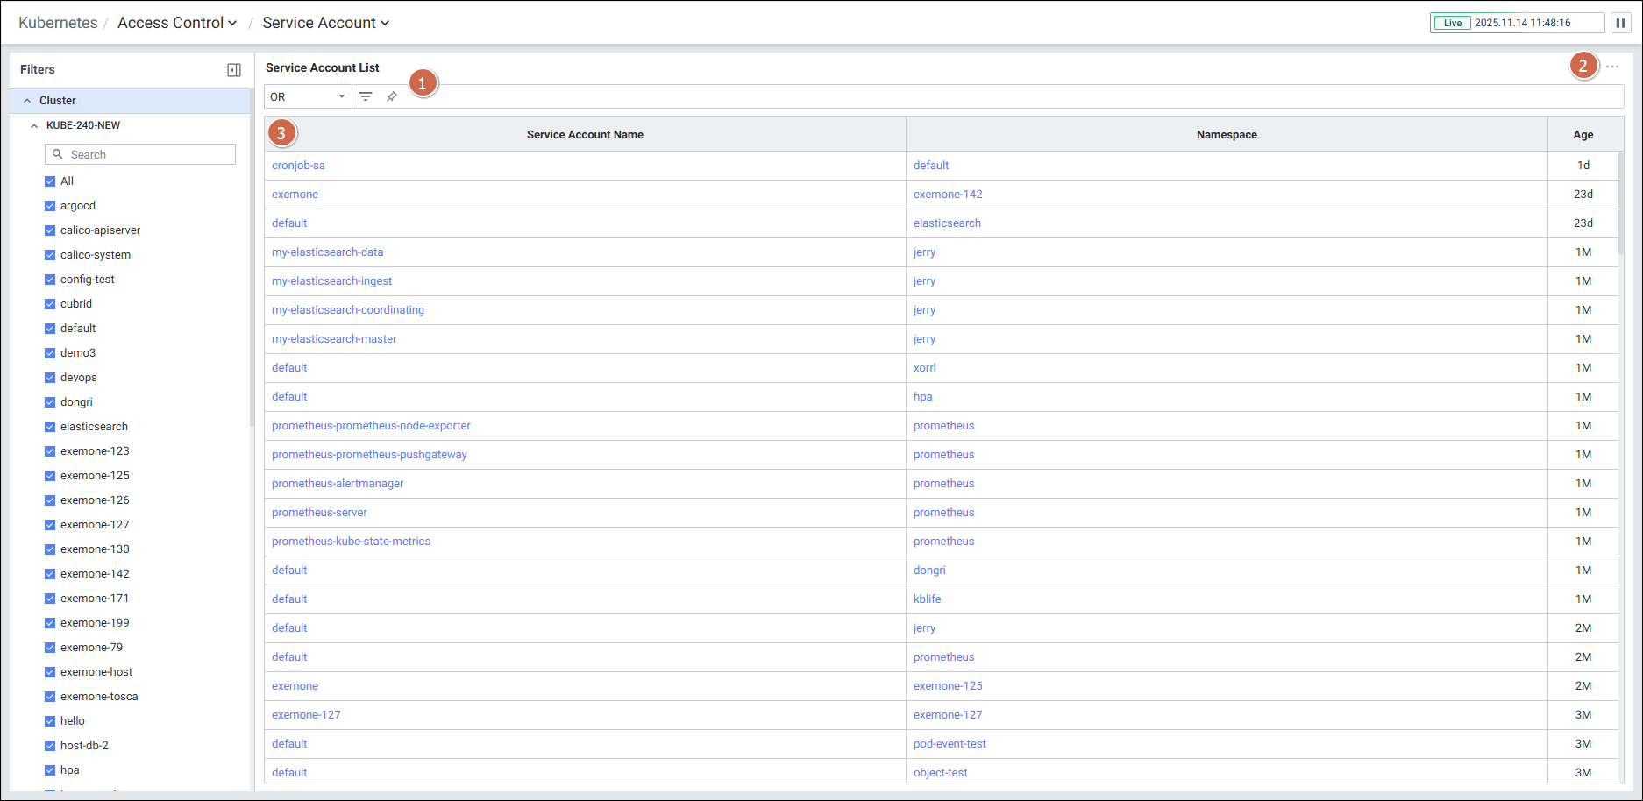Open the Service Account menu
The height and width of the screenshot is (801, 1643).
point(325,23)
